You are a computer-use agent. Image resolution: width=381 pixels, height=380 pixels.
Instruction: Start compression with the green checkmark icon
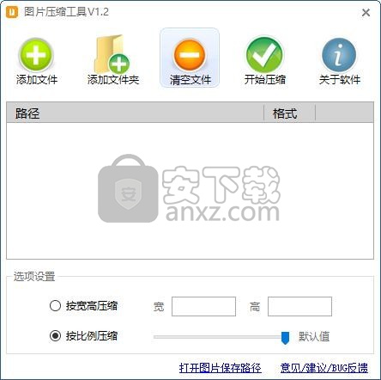click(264, 54)
